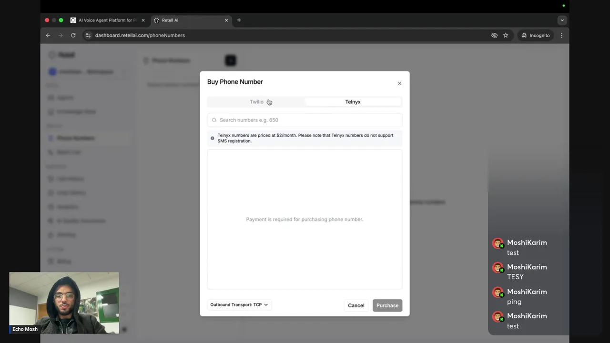
Task: Click the Telnyx pricing notice text
Action: click(305, 138)
